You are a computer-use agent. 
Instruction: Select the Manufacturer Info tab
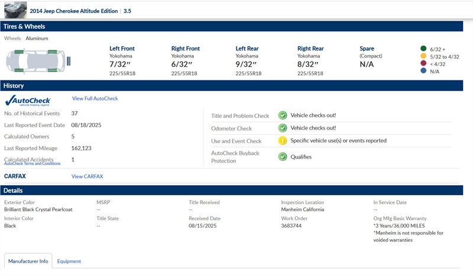coord(28,261)
